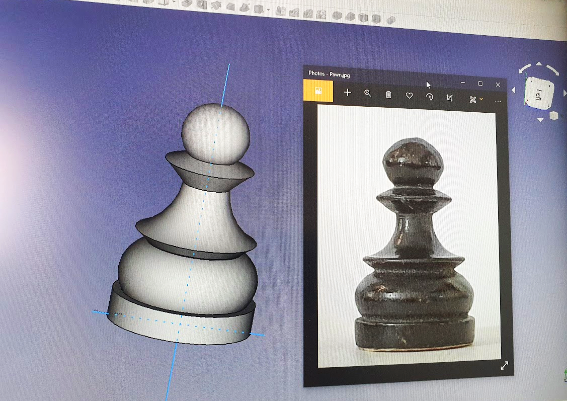Open the See more (...) menu in Photos
567x401 pixels.
[498, 101]
